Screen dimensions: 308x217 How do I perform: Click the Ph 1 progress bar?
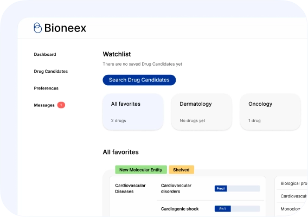pyautogui.click(x=237, y=209)
